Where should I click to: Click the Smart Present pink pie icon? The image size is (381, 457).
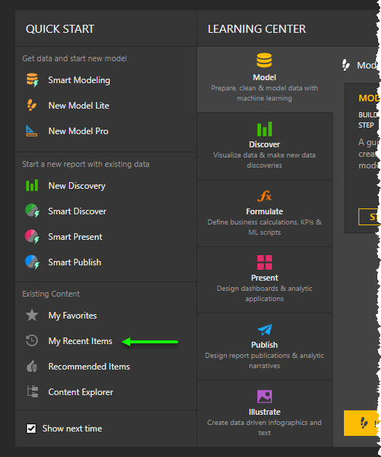pyautogui.click(x=32, y=236)
